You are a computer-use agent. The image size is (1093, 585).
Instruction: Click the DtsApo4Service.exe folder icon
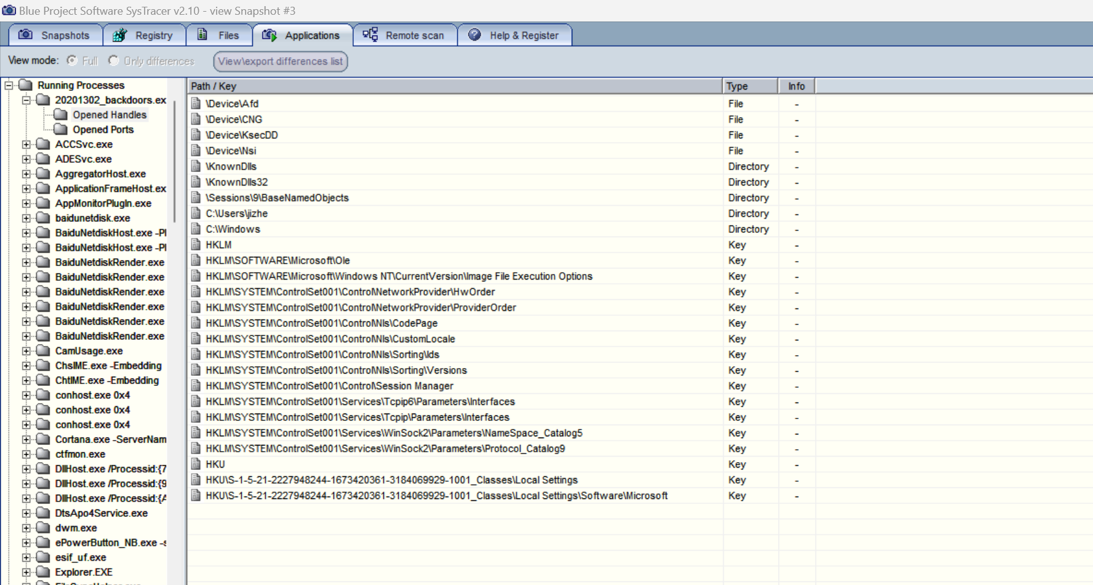(43, 512)
